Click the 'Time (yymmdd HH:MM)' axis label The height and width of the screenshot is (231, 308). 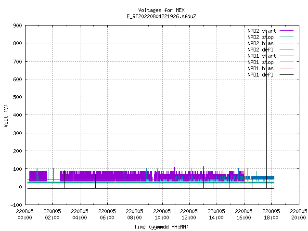click(161, 227)
